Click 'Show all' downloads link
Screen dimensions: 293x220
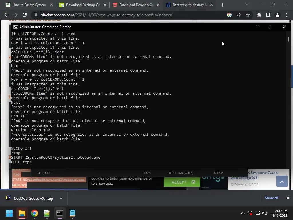coord(271,198)
